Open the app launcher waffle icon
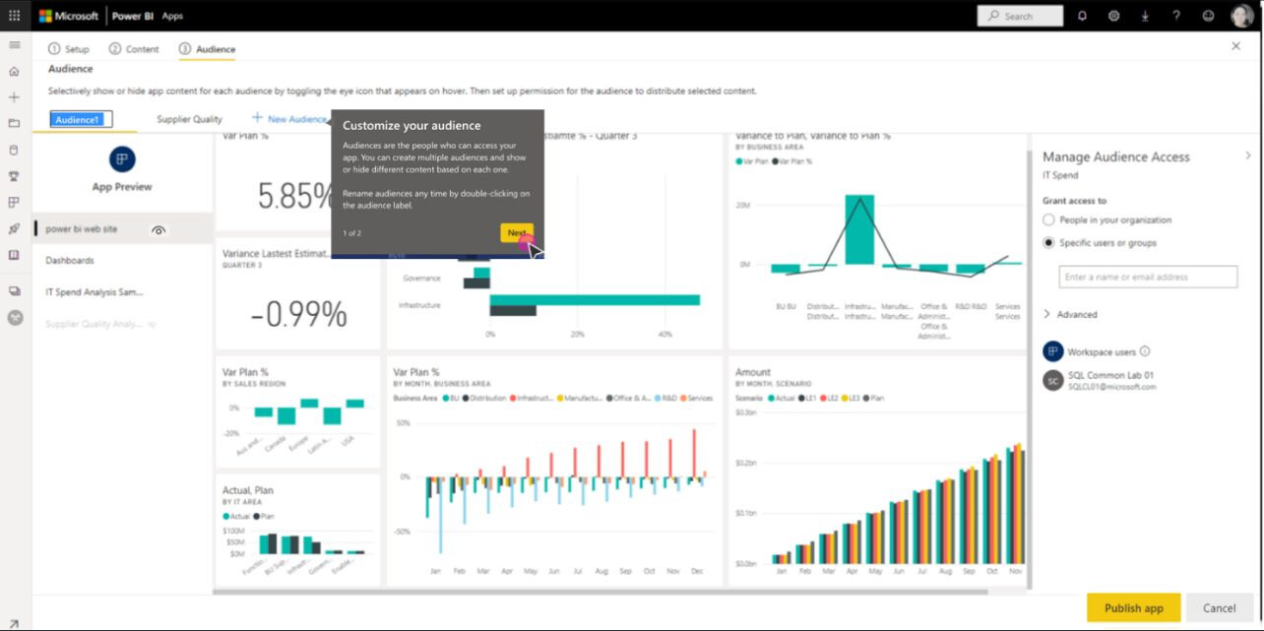This screenshot has width=1264, height=631. pos(14,16)
